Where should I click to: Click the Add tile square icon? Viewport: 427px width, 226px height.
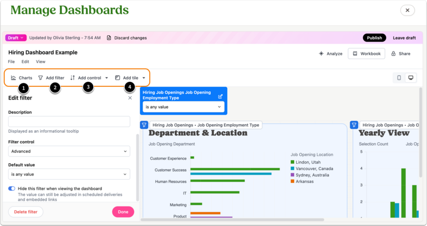pos(117,78)
